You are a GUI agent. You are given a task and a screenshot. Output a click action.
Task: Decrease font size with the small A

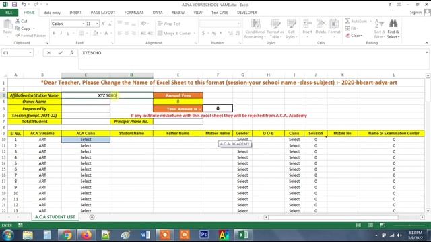click(110, 24)
